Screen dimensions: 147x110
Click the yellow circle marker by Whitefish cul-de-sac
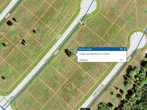tap(140, 50)
